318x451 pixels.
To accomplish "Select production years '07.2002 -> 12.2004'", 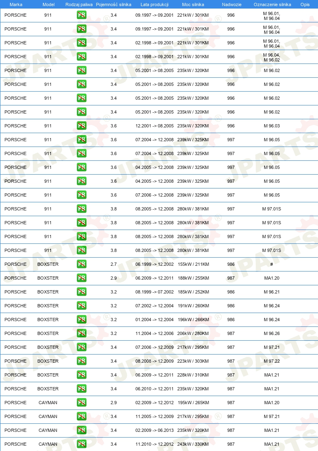I will (x=155, y=305).
